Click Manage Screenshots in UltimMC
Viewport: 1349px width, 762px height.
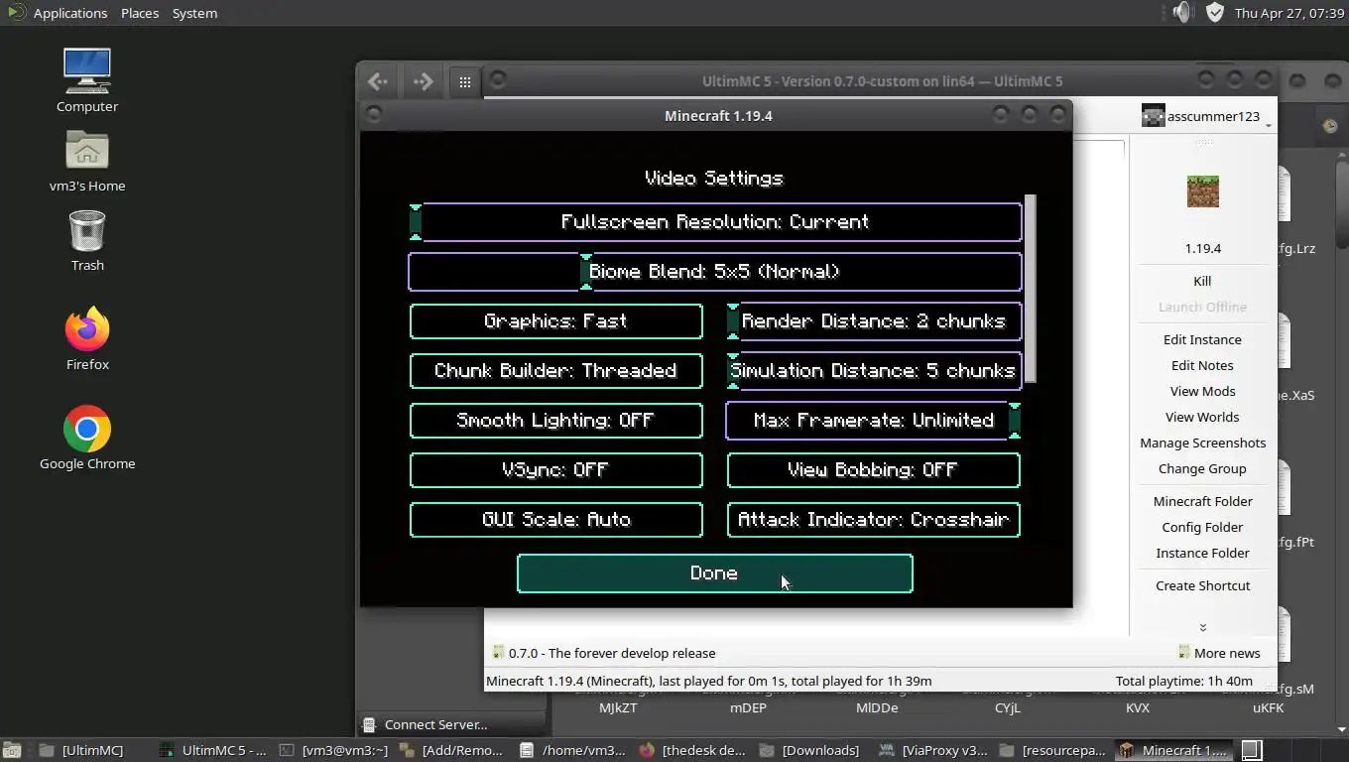pos(1202,443)
